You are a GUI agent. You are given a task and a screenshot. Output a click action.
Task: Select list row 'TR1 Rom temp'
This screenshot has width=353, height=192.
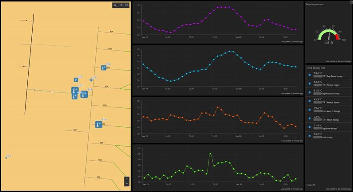328,118
